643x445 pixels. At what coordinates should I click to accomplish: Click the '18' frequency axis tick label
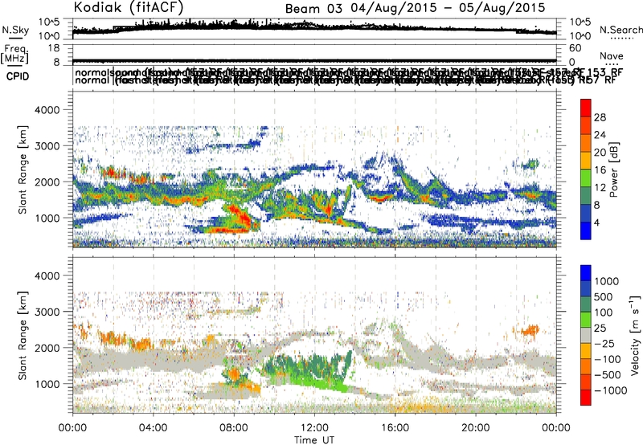tap(54, 48)
